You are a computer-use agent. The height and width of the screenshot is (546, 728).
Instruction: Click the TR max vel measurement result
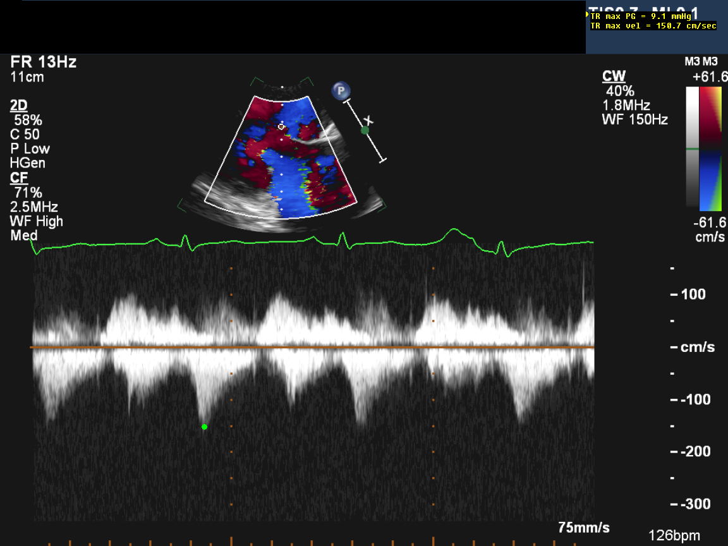(653, 26)
